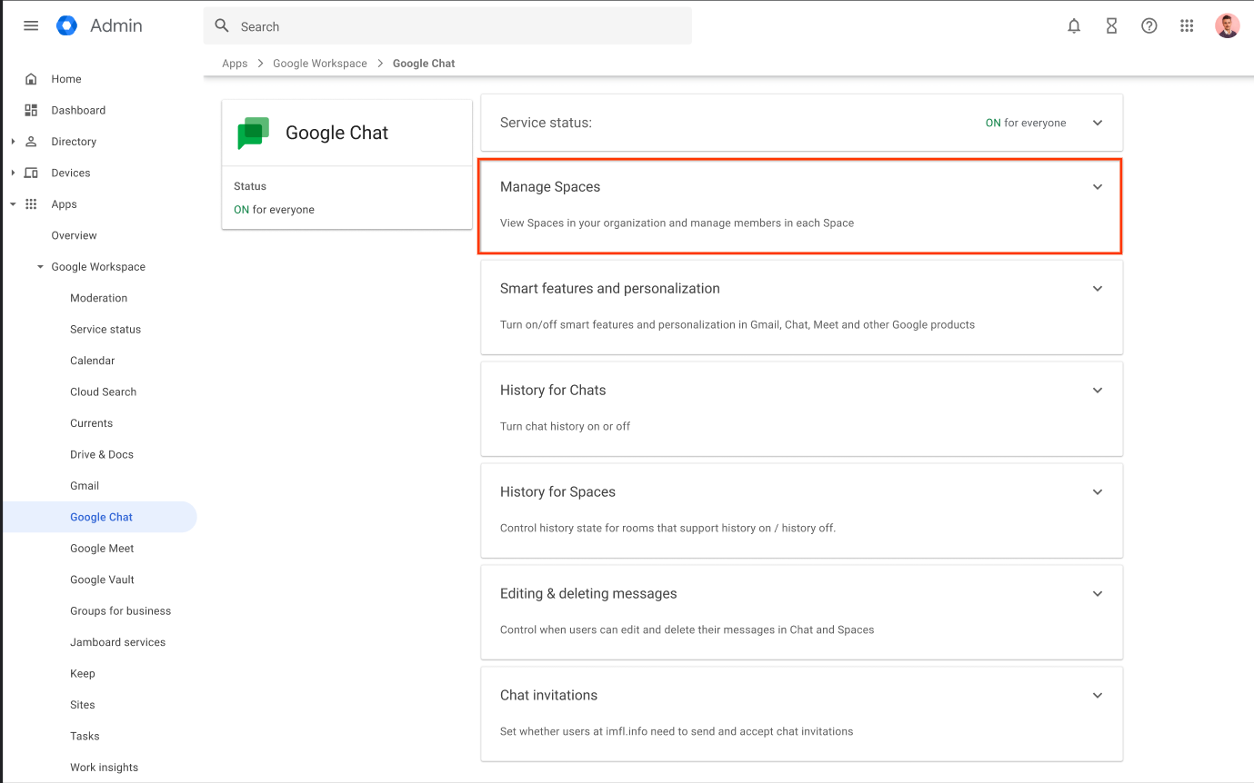
Task: Click History for Spaces section title
Action: pyautogui.click(x=557, y=492)
